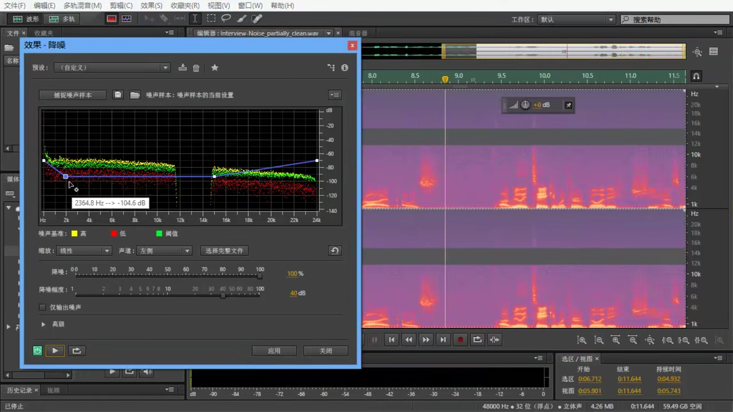The image size is (733, 412).
Task: Click Select Entire File button
Action: tap(224, 251)
